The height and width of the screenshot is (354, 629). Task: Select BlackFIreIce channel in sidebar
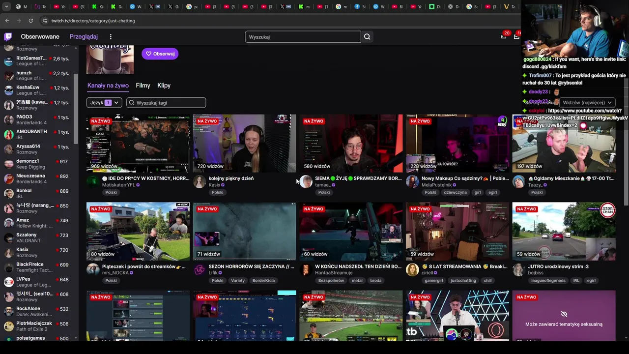pos(38,267)
